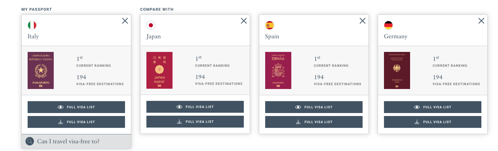
Task: Download Japan's full visa list
Action: (195, 122)
